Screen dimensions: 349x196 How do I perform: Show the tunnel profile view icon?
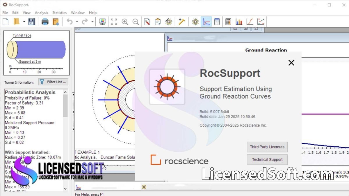(217, 22)
